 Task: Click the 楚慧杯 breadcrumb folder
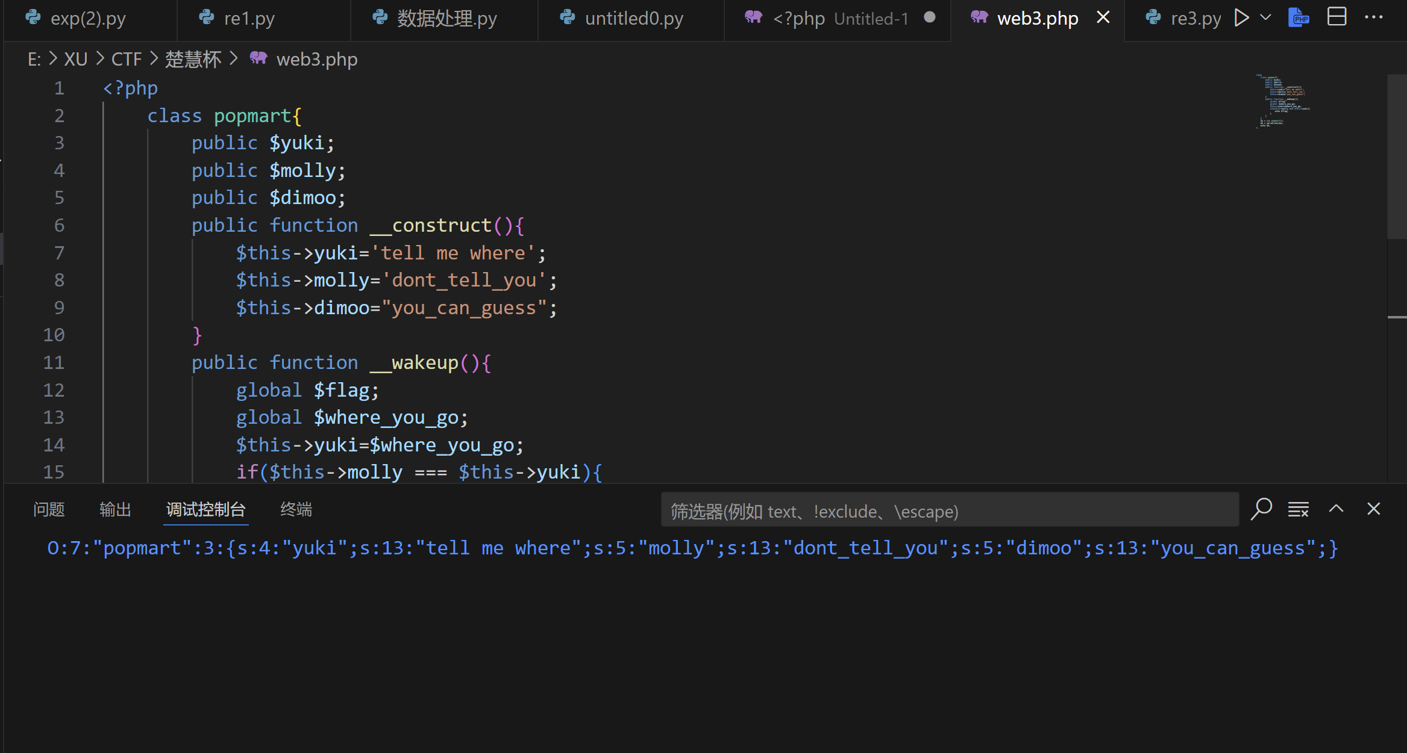point(193,59)
